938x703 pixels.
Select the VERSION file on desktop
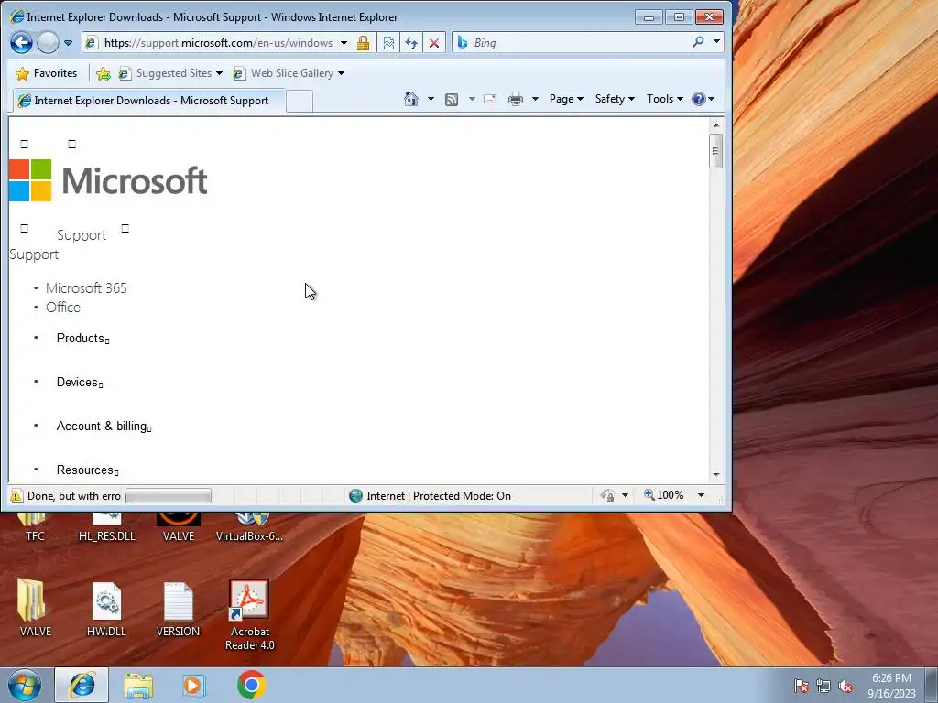coord(178,609)
